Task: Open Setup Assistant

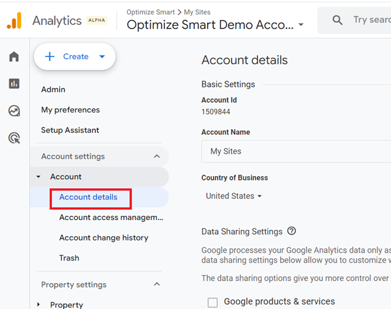Action: coord(70,130)
